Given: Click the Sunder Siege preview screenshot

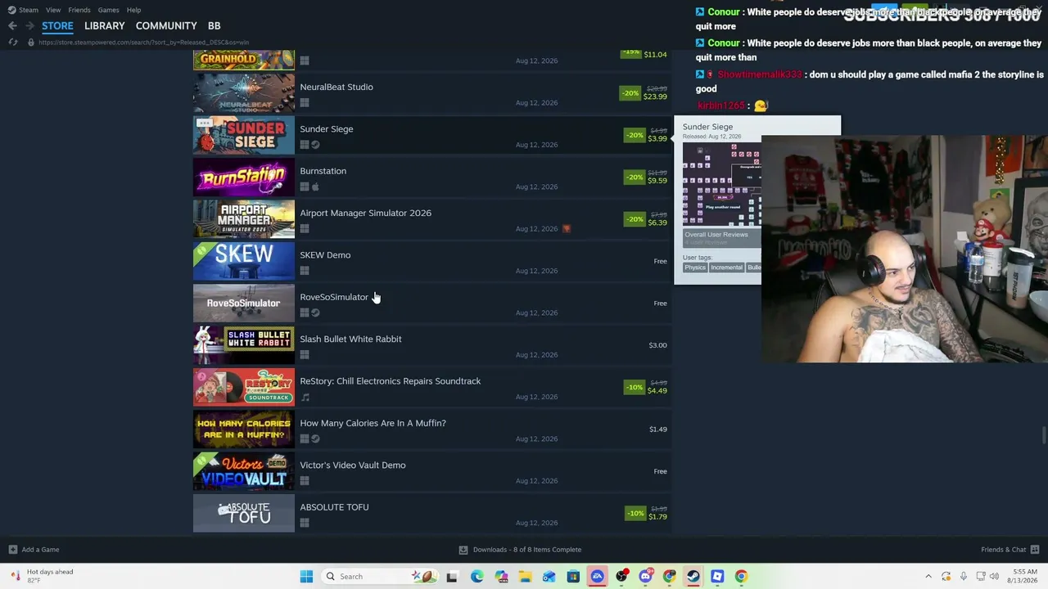Looking at the screenshot, I should tap(722, 184).
